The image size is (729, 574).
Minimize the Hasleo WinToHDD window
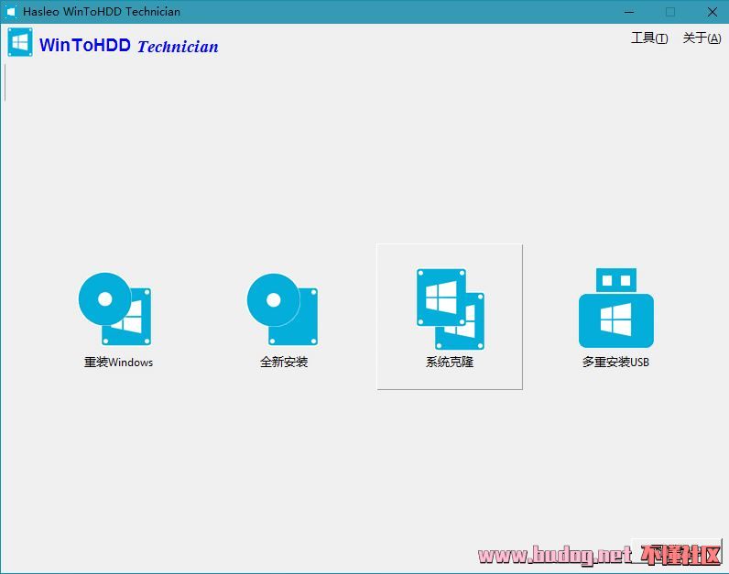629,12
